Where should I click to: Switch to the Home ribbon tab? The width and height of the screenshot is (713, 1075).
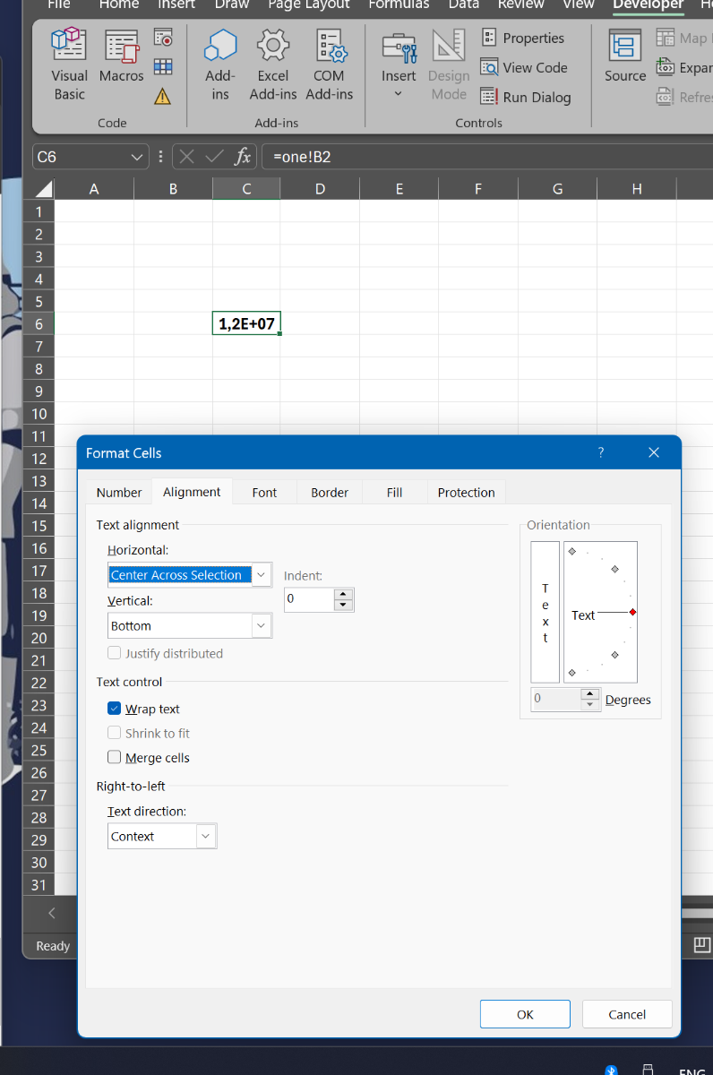pyautogui.click(x=119, y=4)
